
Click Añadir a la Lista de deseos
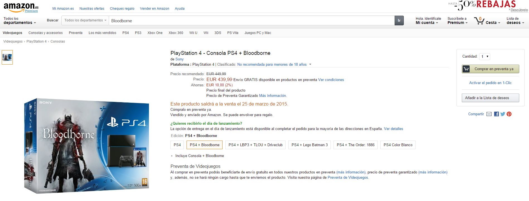490,98
